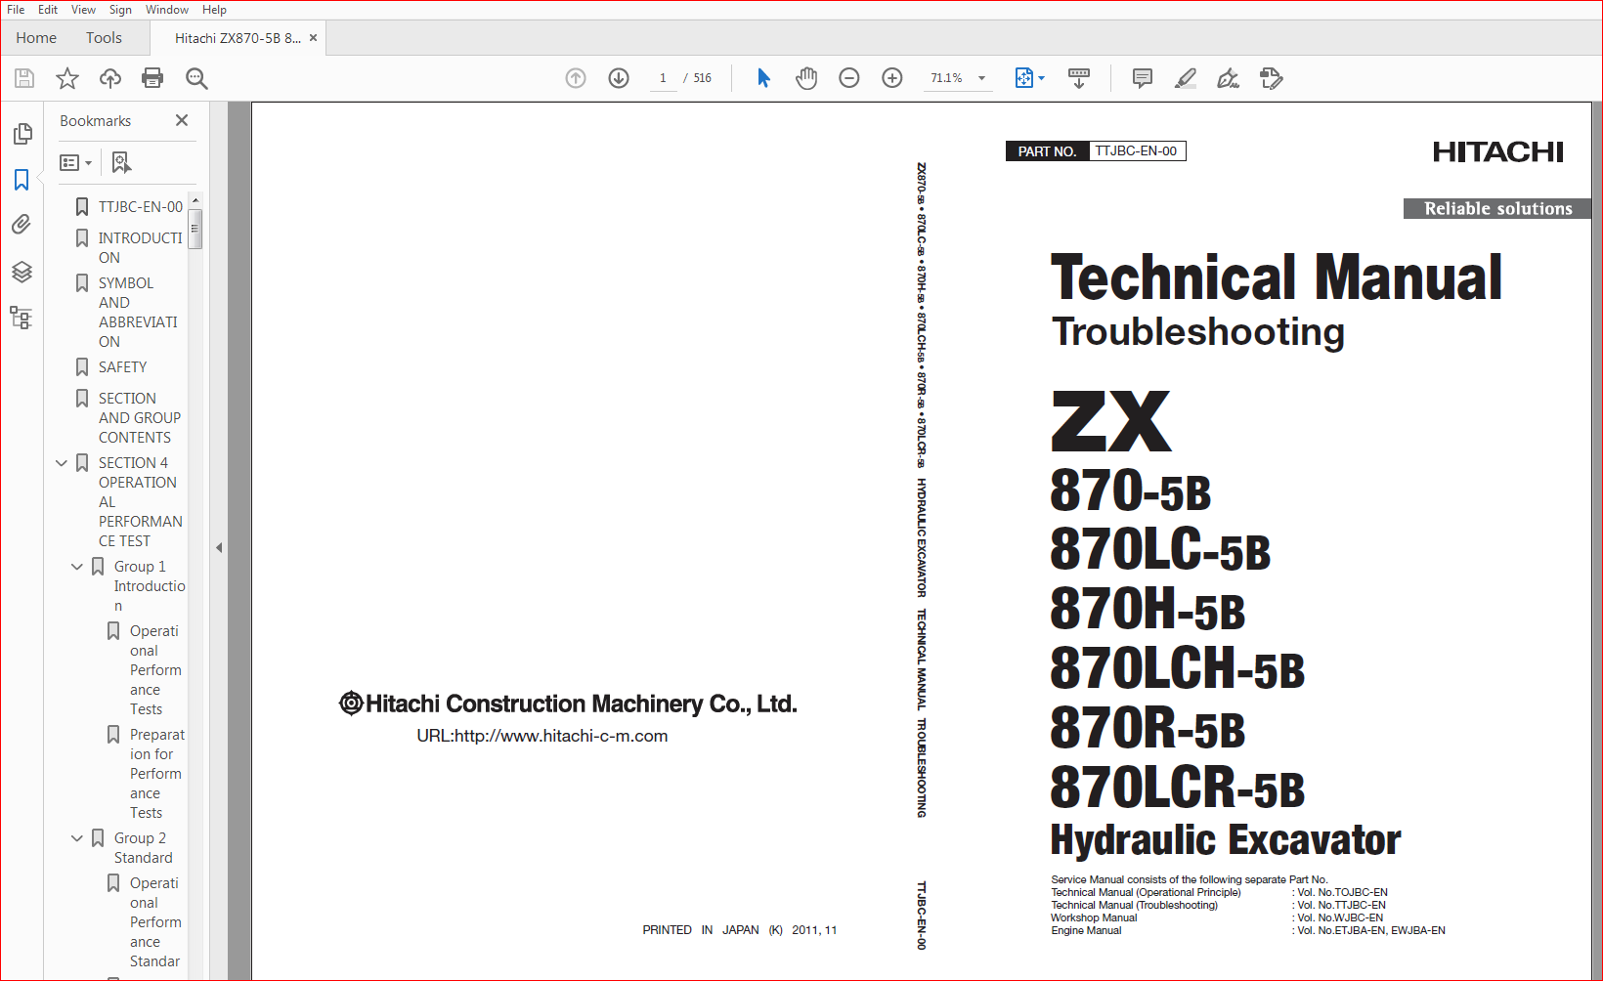Click the cloud upload icon
Image resolution: width=1603 pixels, height=981 pixels.
(110, 78)
